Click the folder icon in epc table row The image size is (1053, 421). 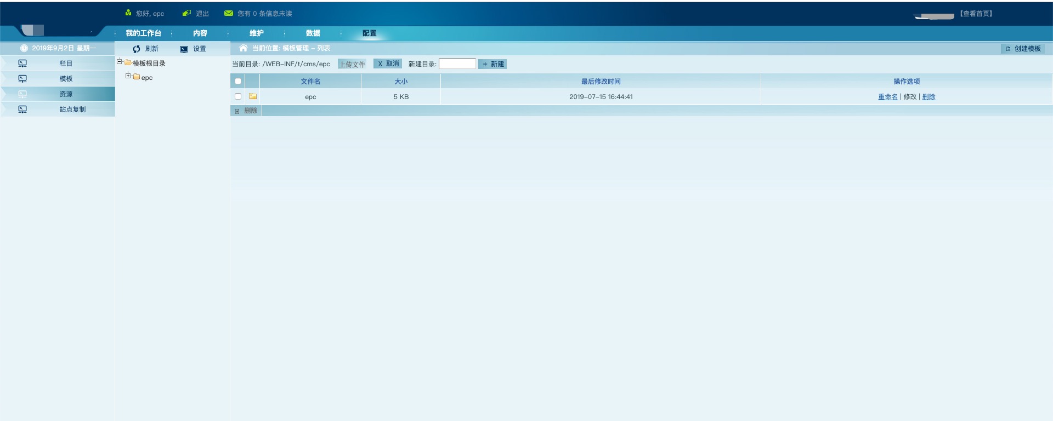tap(253, 96)
